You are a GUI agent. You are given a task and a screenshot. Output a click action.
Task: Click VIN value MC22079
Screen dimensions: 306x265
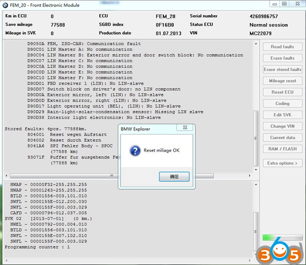(x=260, y=33)
